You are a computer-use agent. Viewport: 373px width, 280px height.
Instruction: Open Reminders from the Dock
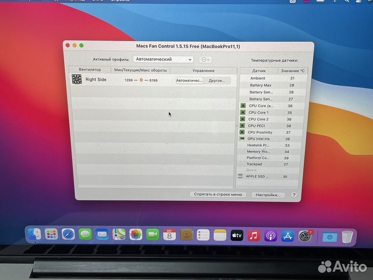[x=203, y=235]
